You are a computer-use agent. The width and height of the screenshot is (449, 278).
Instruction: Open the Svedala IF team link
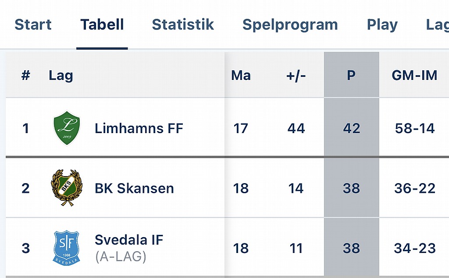tap(129, 240)
